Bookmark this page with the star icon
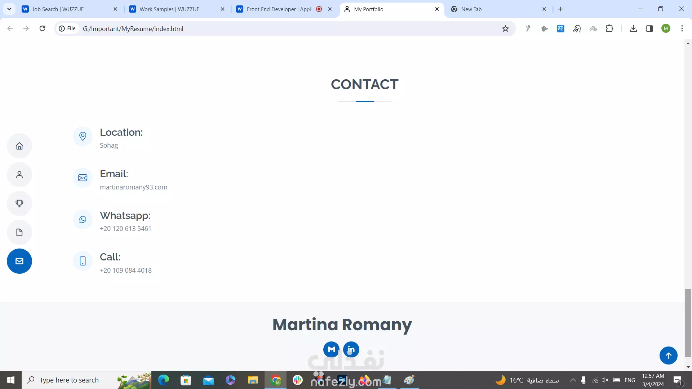Image resolution: width=692 pixels, height=389 pixels. (x=505, y=29)
